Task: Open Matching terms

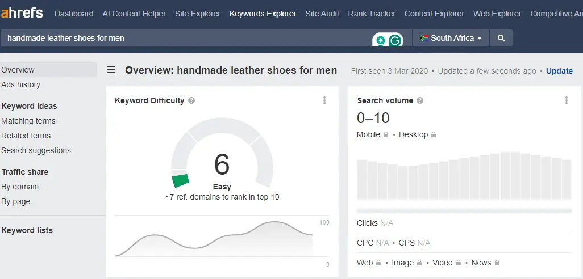Action: click(x=28, y=121)
